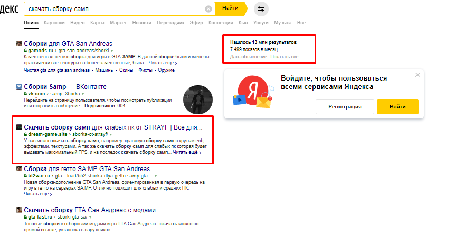Switch to the Новости tab
This screenshot has width=455, height=238.
[x=141, y=23]
